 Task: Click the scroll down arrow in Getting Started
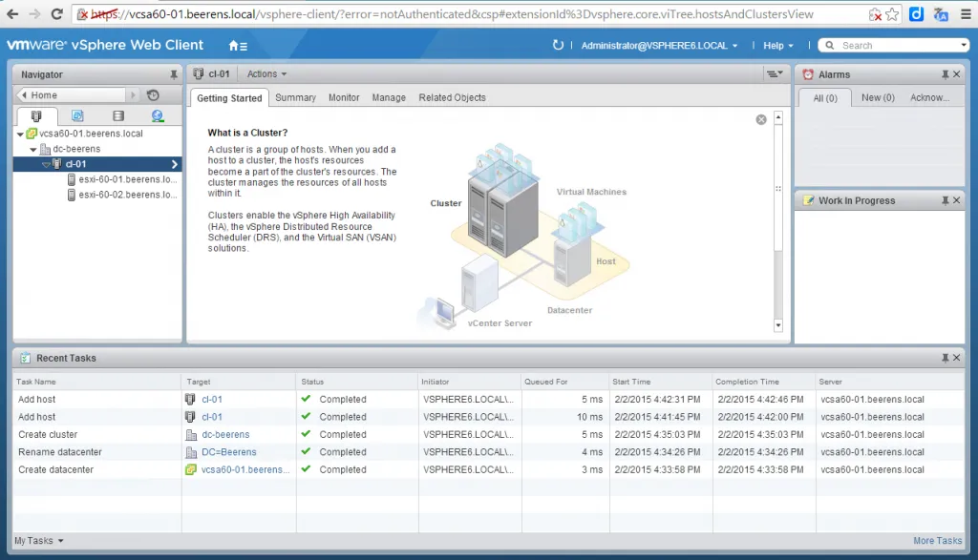point(777,325)
